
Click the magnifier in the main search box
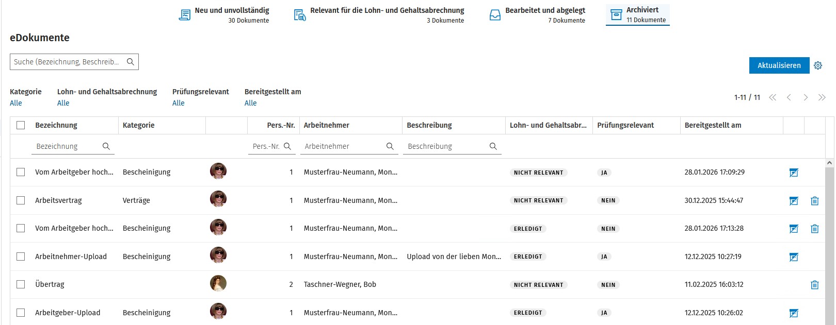click(x=131, y=62)
